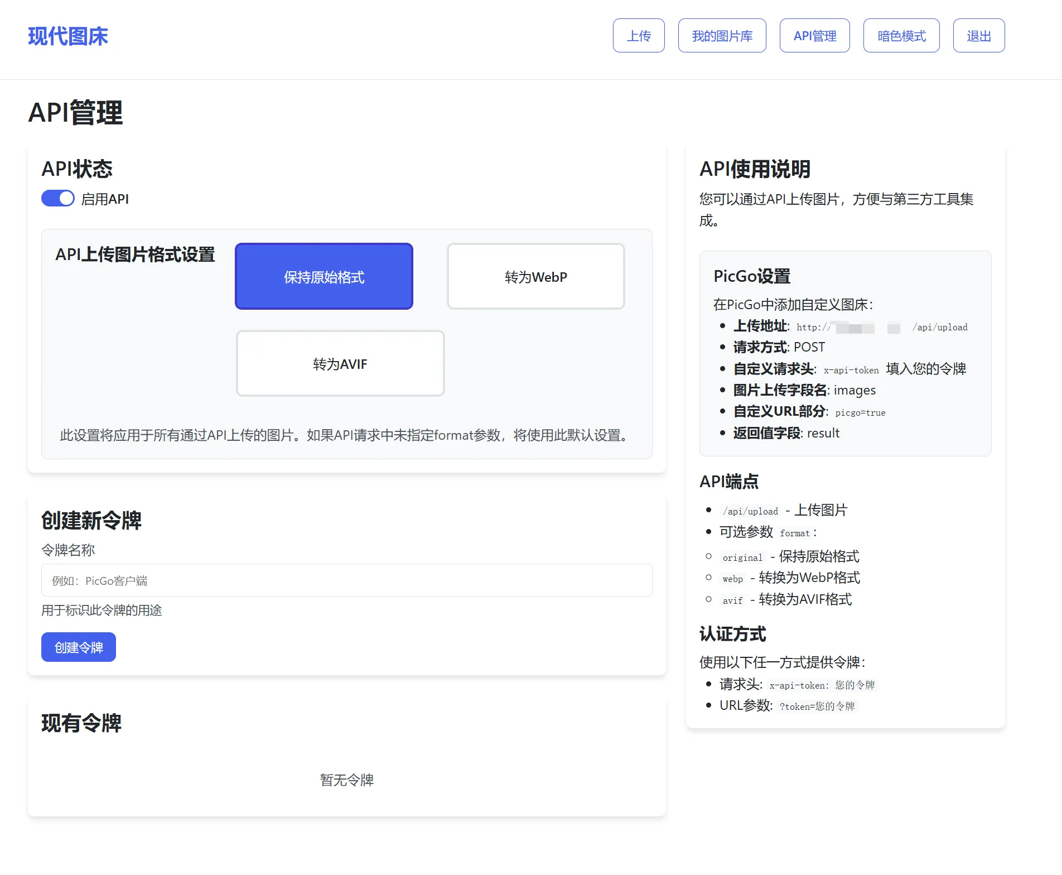Log out with the 退出 button
Image resolution: width=1062 pixels, height=875 pixels.
[x=978, y=36]
